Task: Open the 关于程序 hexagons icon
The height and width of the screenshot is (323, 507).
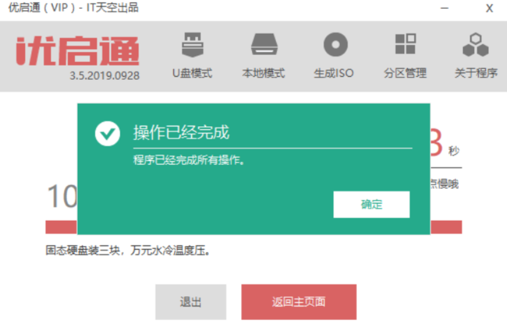Action: 476,44
